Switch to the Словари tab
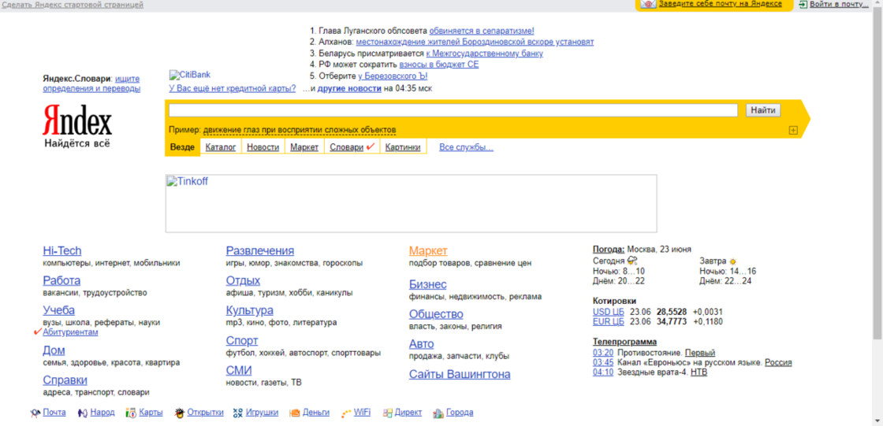Image resolution: width=883 pixels, height=426 pixels. point(346,147)
